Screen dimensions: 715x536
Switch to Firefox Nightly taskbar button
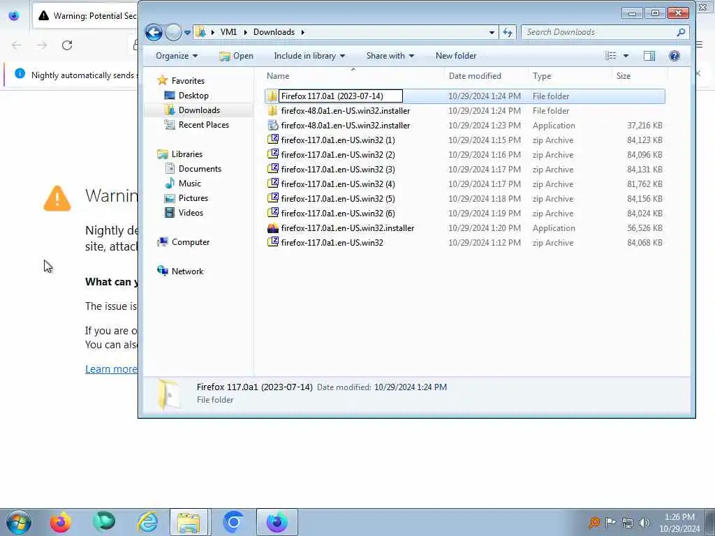pyautogui.click(x=277, y=522)
